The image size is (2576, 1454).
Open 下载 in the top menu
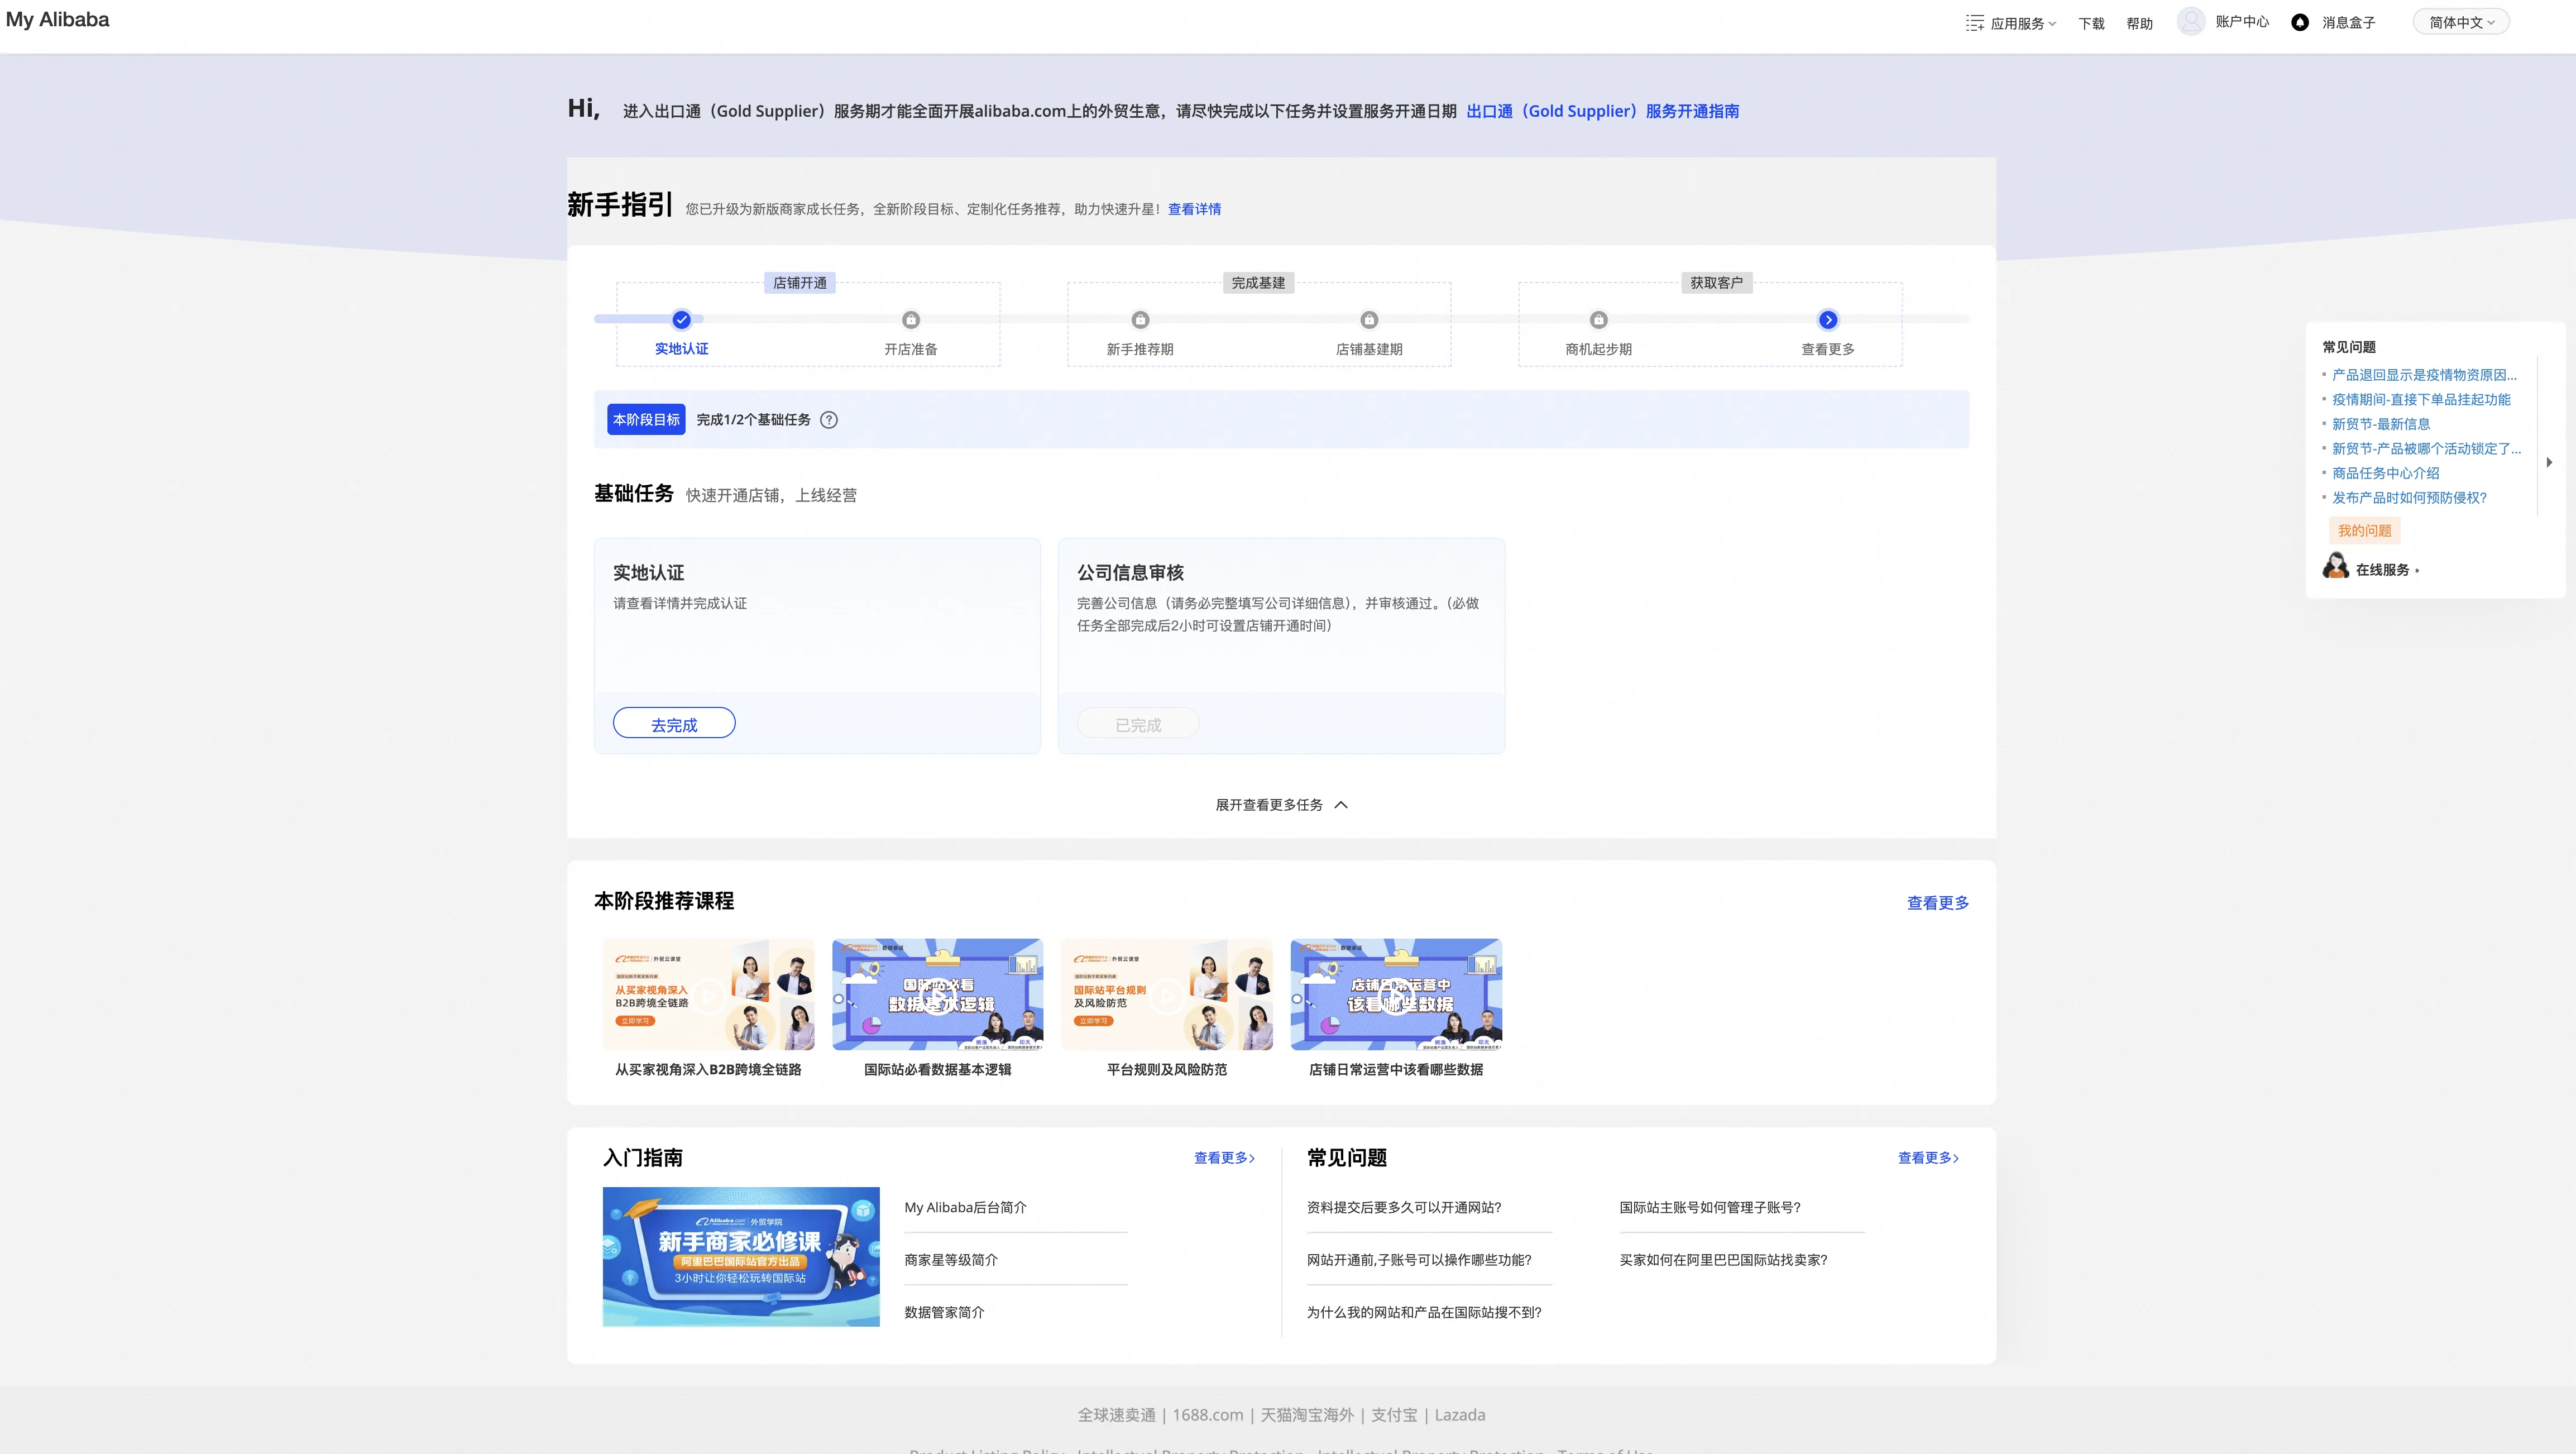click(x=2091, y=23)
